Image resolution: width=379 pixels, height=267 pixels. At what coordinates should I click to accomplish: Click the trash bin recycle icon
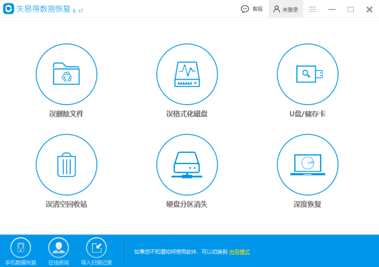coord(66,164)
